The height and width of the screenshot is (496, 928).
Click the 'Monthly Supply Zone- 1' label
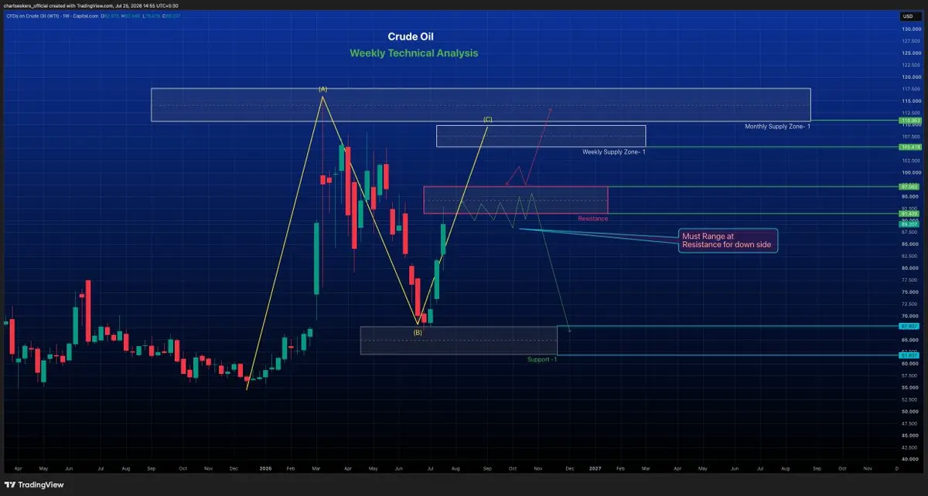tap(777, 126)
